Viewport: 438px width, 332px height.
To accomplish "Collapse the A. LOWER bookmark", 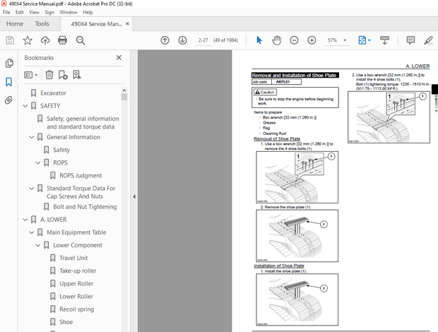I will (25, 220).
